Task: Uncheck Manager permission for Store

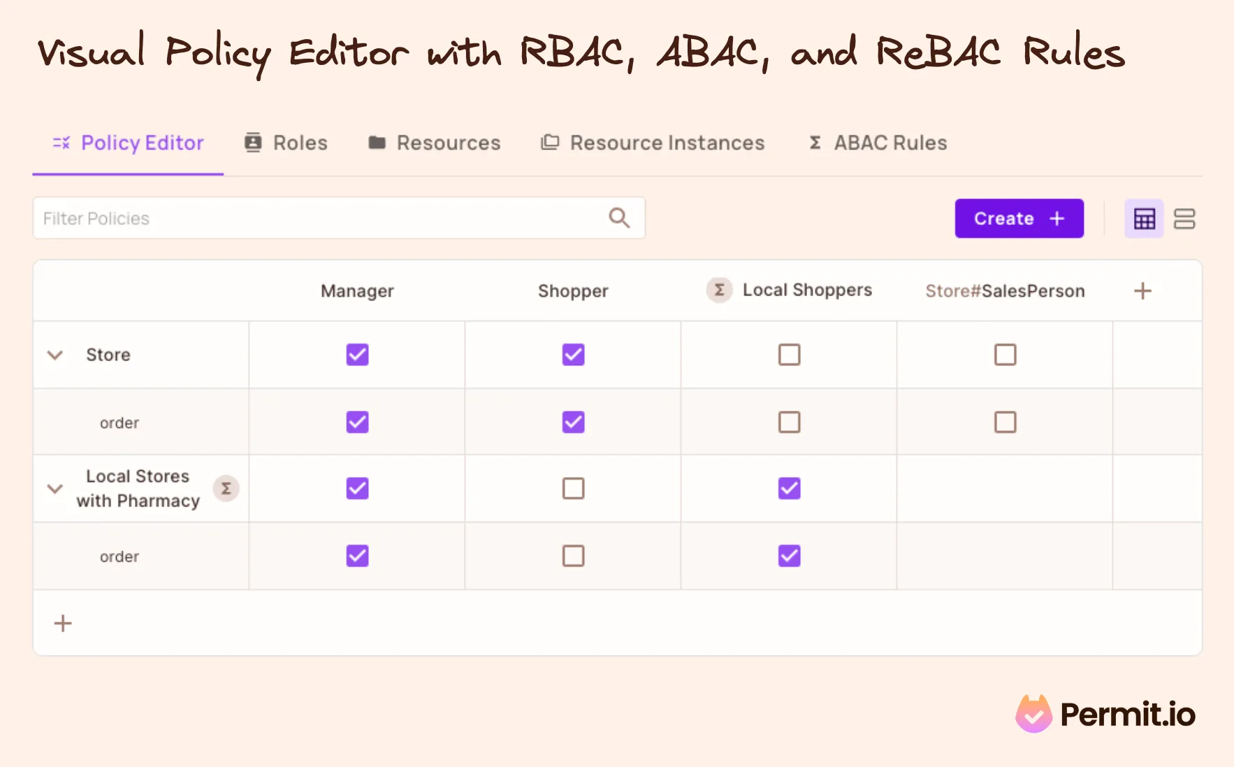Action: 357,355
